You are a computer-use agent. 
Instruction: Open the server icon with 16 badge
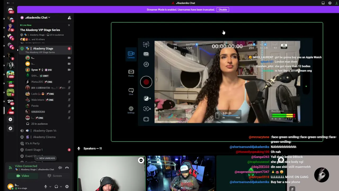click(10, 27)
